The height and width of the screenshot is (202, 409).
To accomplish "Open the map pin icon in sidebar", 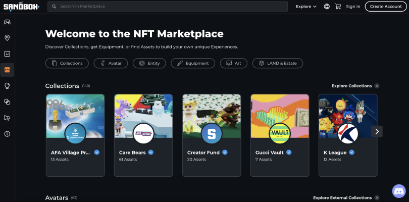I will click(7, 38).
